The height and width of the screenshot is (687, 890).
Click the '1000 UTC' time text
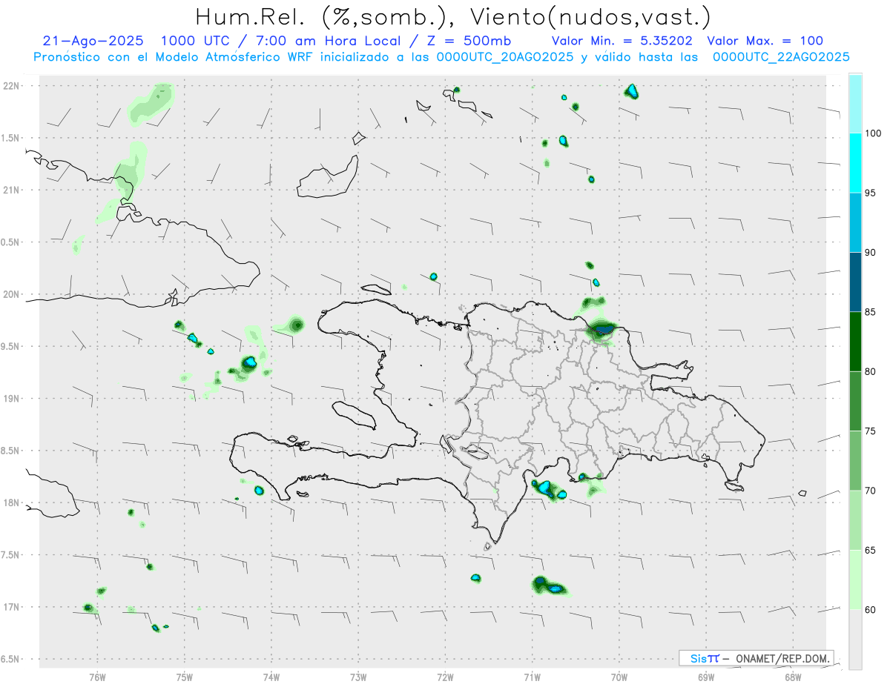(195, 42)
